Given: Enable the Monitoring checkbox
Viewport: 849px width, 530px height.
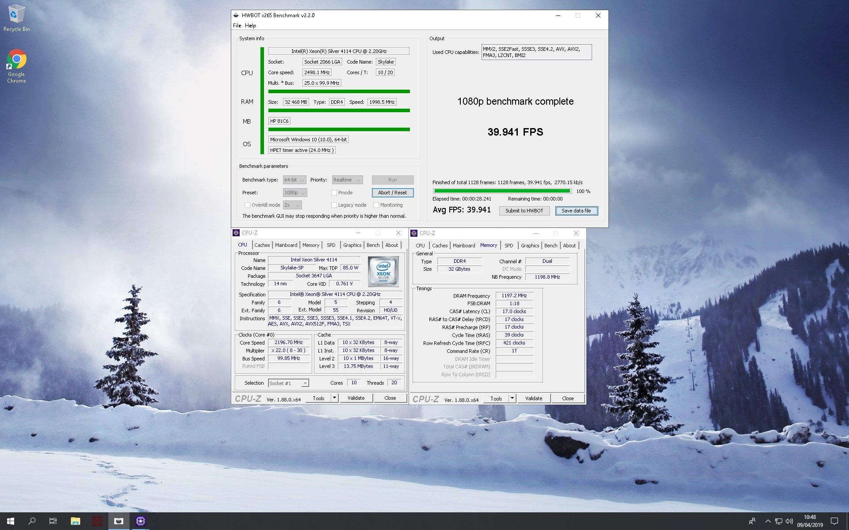Looking at the screenshot, I should (376, 205).
